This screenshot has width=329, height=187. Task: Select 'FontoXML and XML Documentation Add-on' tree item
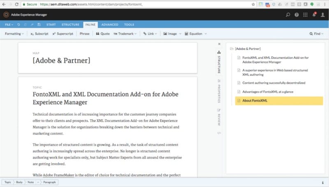tap(275, 60)
